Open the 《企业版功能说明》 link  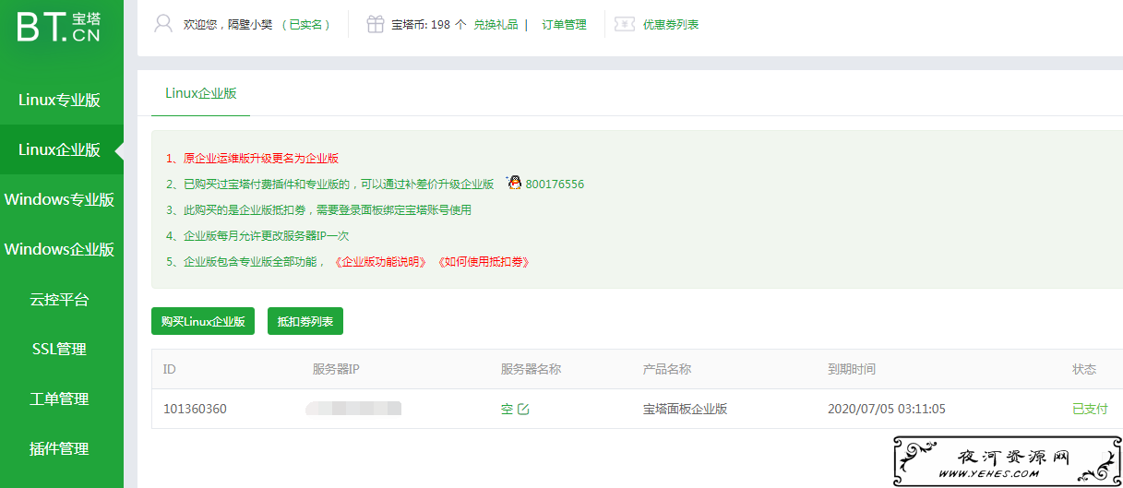point(381,262)
